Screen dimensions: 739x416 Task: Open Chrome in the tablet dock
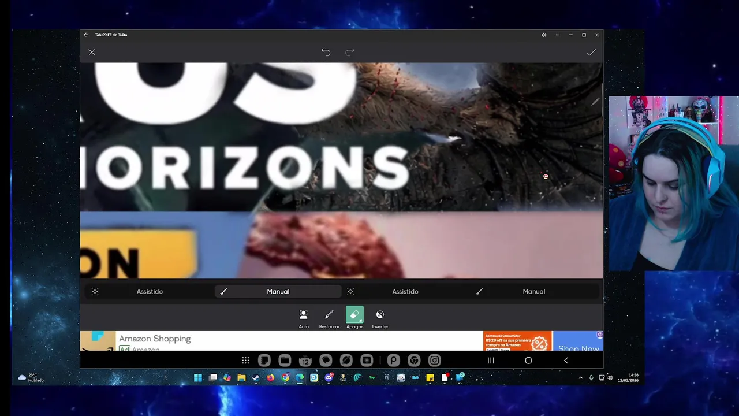pos(414,361)
